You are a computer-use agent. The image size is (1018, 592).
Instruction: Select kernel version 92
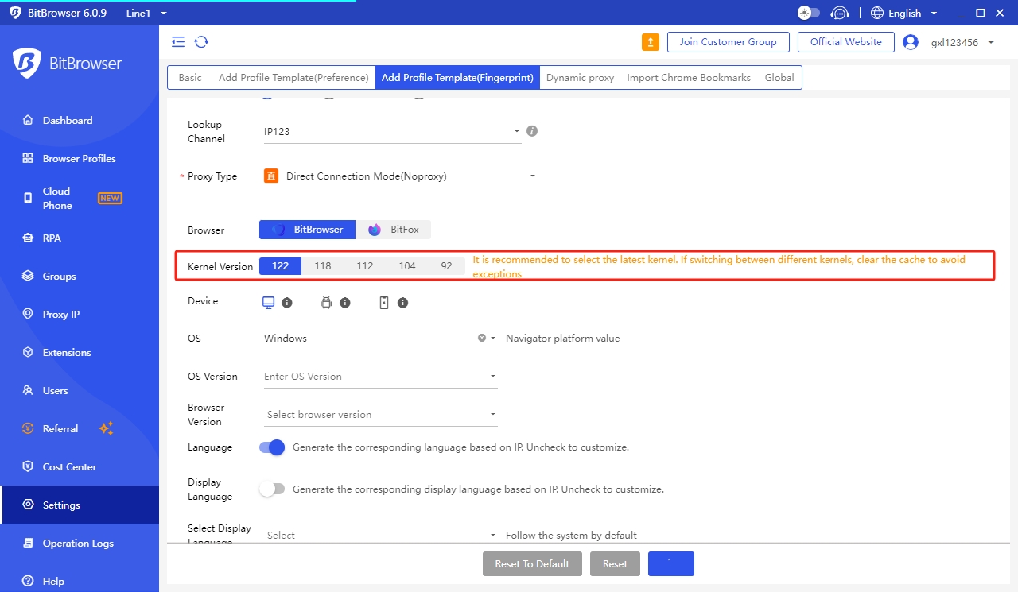446,266
